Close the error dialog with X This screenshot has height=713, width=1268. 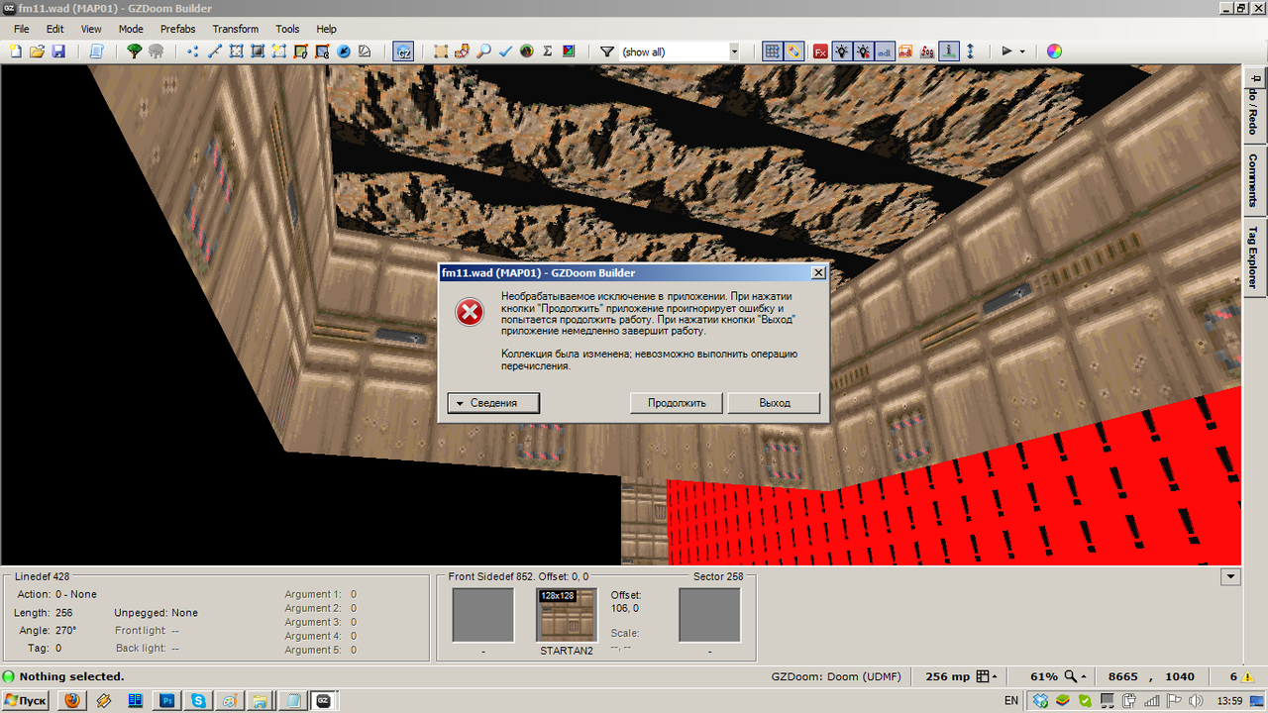click(818, 272)
